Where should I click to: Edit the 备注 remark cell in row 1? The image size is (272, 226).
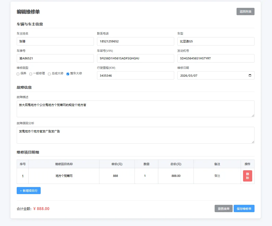tap(217, 176)
